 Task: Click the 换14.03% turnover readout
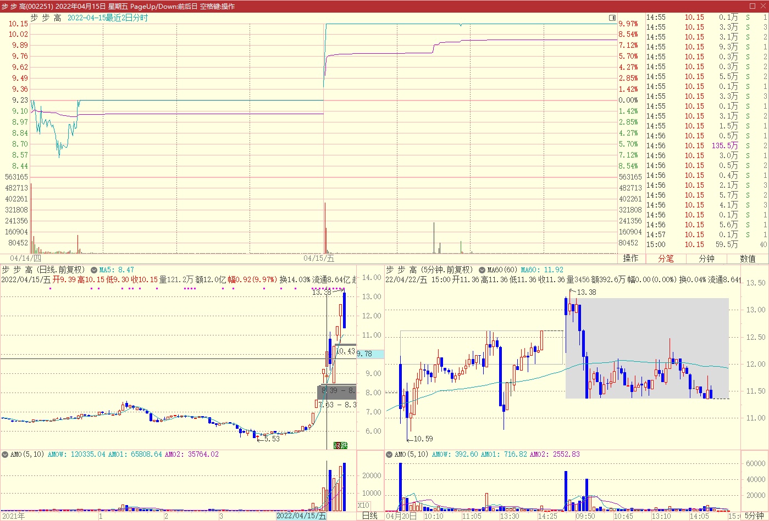(295, 279)
